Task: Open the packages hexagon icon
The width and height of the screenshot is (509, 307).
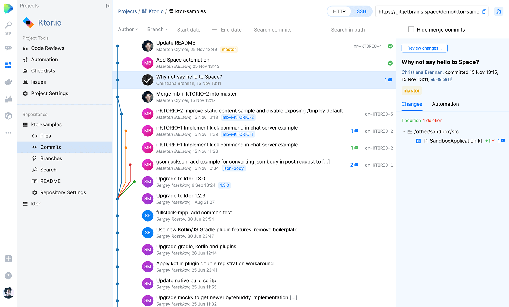Action: pyautogui.click(x=8, y=116)
